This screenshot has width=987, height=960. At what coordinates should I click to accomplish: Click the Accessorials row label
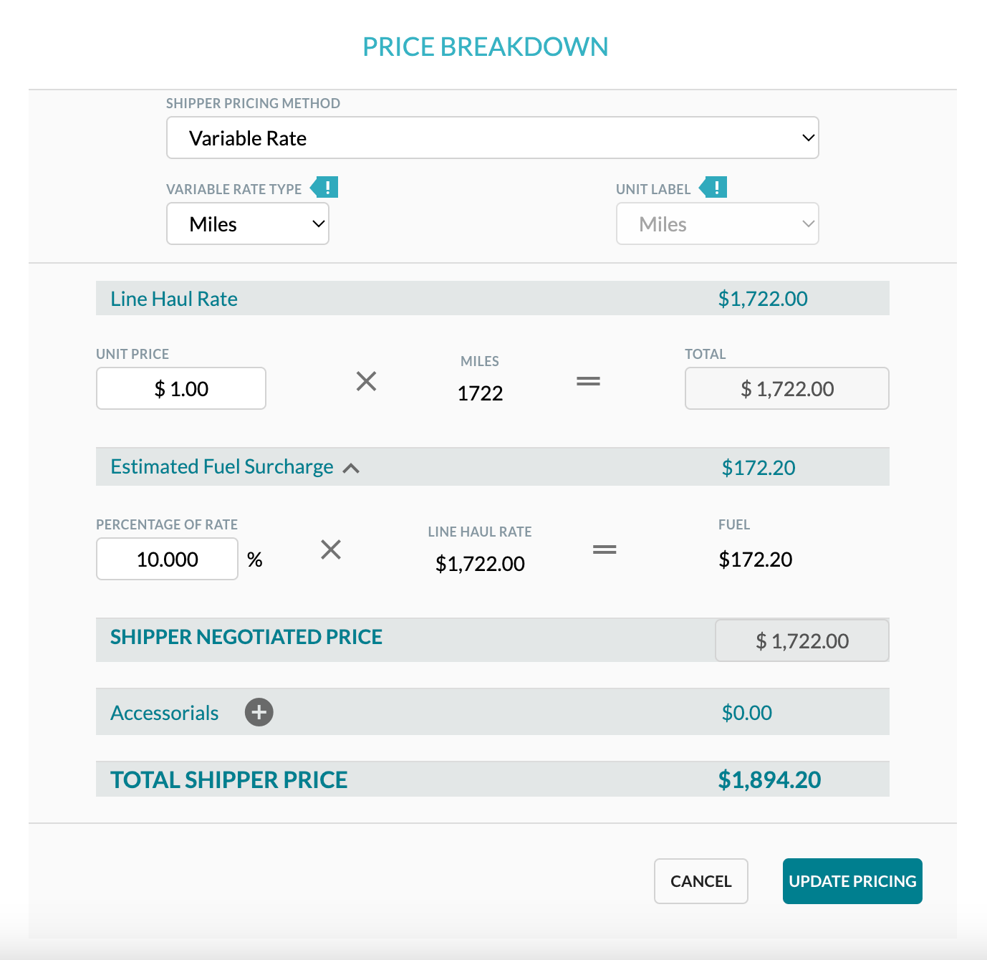(164, 712)
